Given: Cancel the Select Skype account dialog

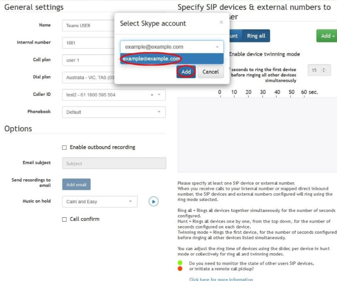Looking at the screenshot, I should (x=211, y=72).
